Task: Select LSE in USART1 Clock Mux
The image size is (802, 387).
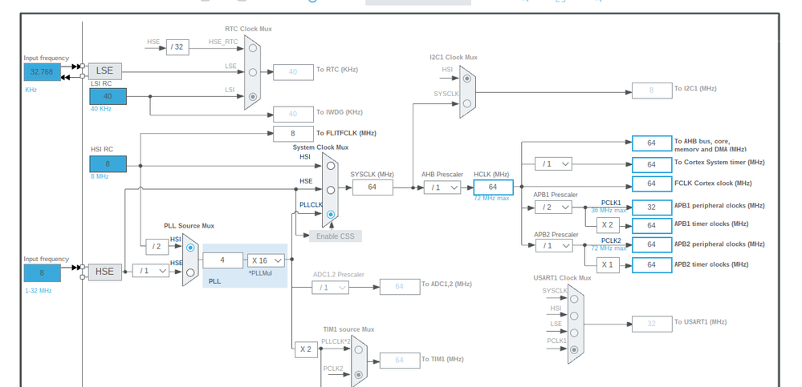Action: pyautogui.click(x=574, y=333)
